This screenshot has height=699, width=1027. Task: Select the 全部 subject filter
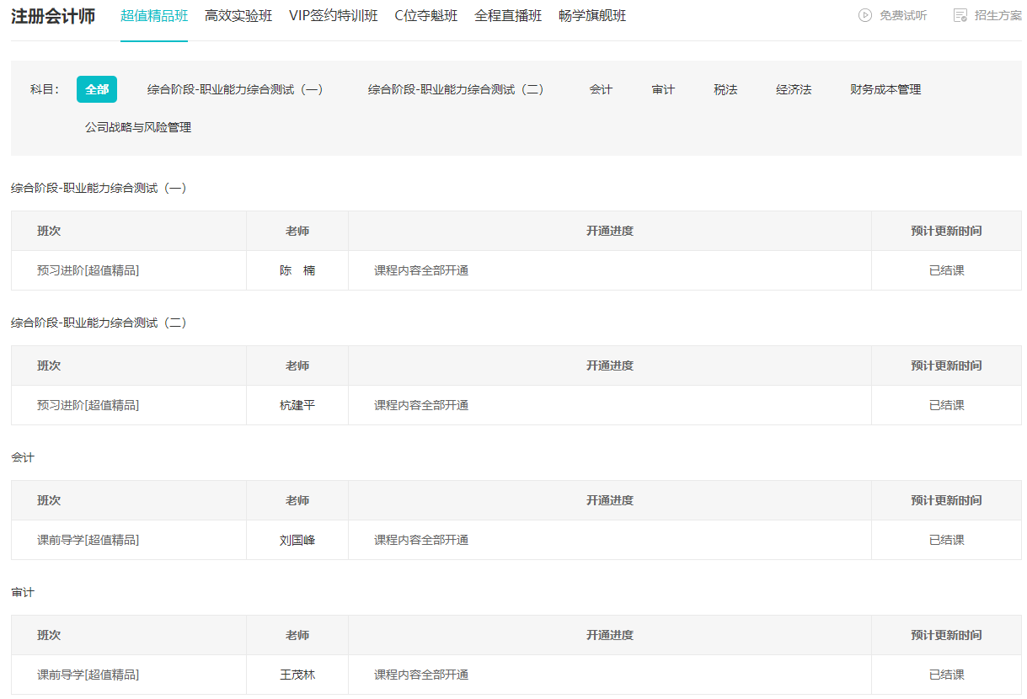point(96,88)
